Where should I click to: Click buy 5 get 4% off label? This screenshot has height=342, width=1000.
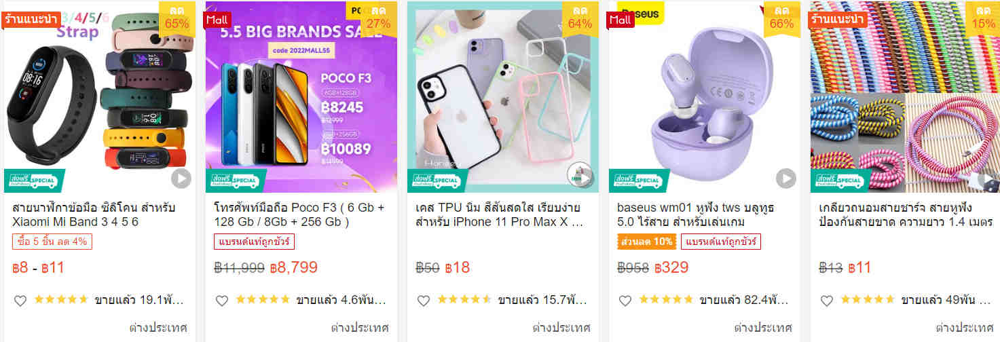52,242
